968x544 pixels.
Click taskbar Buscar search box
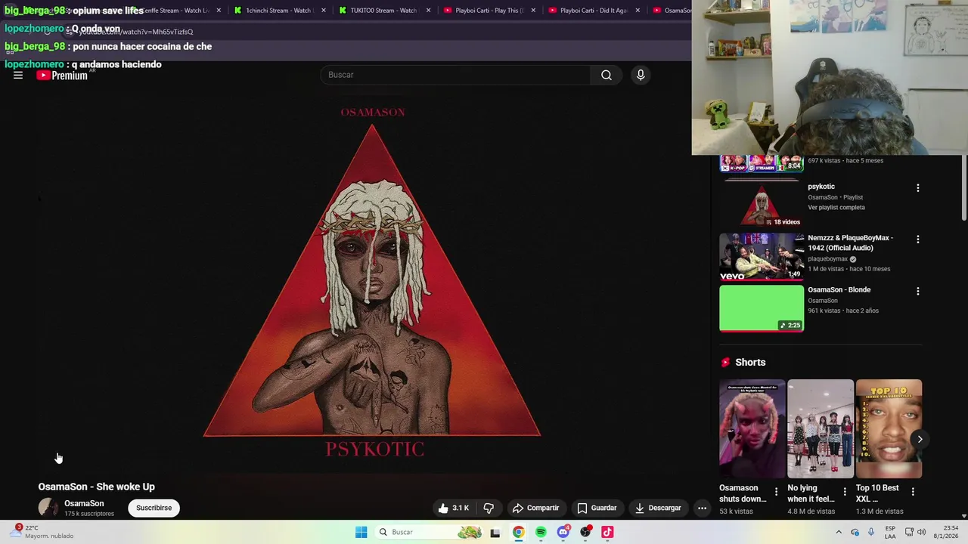(429, 532)
